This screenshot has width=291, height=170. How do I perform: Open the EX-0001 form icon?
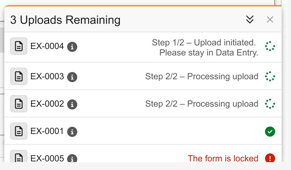(x=19, y=131)
